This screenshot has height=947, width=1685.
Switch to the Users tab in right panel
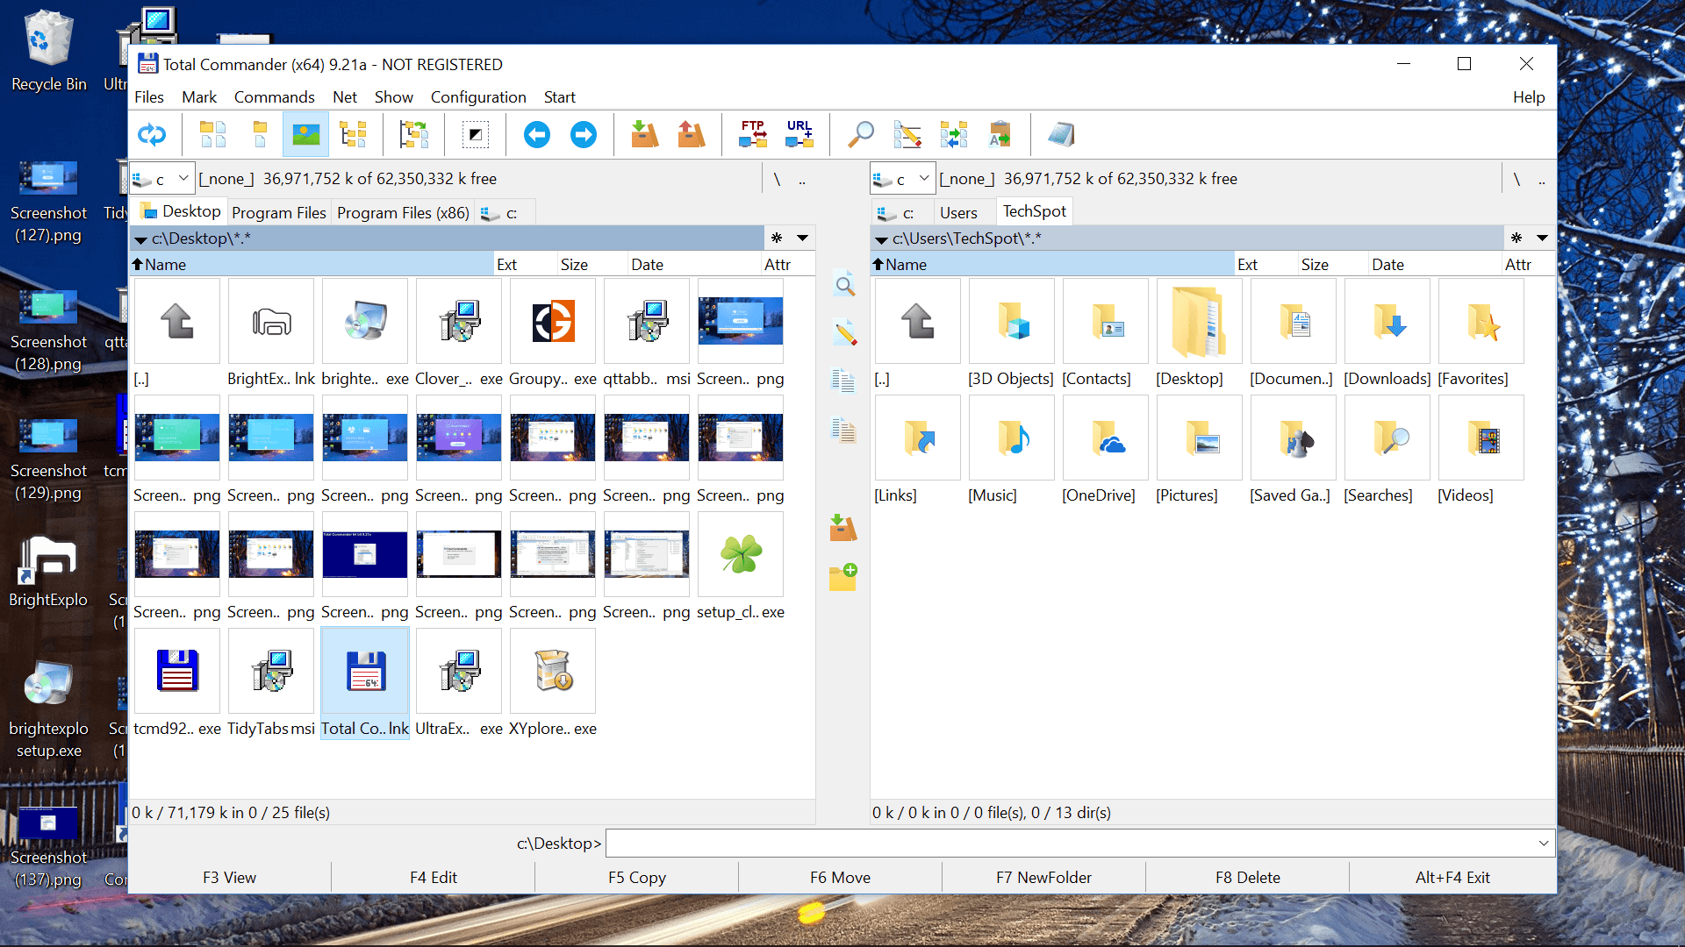[958, 213]
